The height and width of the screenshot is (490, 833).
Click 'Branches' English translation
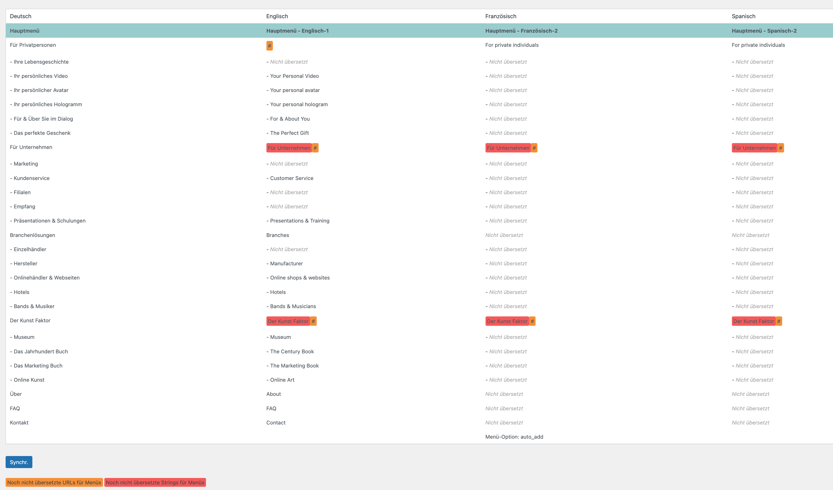pos(278,235)
